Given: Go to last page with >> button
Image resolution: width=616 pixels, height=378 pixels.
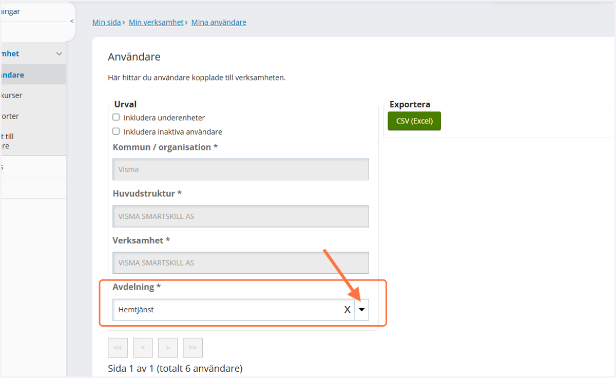Looking at the screenshot, I should tap(193, 348).
